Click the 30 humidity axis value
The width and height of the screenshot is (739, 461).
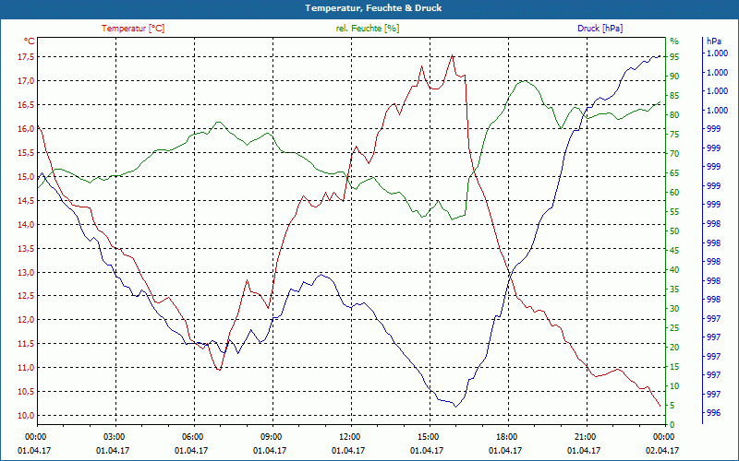click(x=674, y=309)
